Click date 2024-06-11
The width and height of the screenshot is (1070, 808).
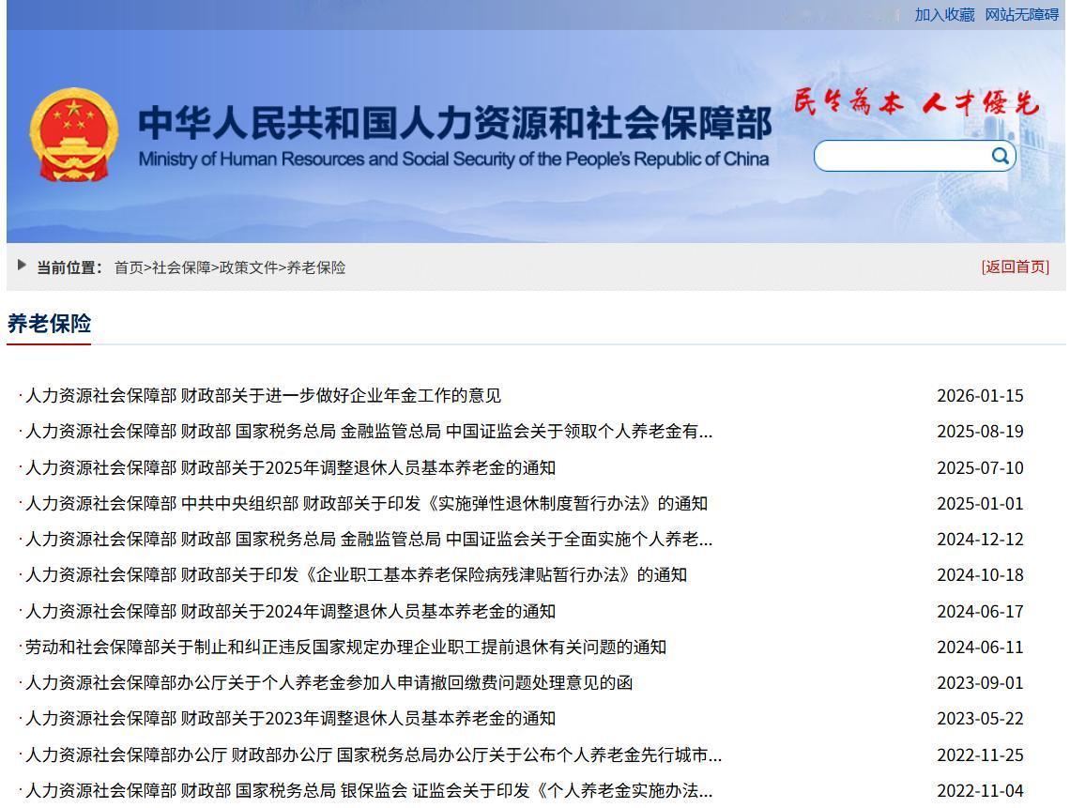[981, 647]
